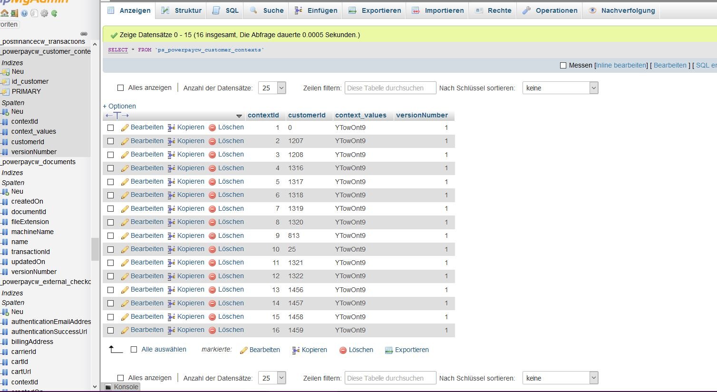Click the red delete icon for contextId 3
The image size is (717, 392).
(x=212, y=155)
